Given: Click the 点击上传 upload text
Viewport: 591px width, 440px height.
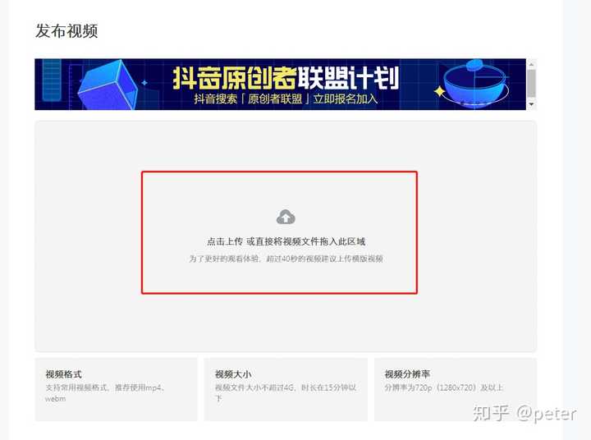Looking at the screenshot, I should click(x=225, y=241).
